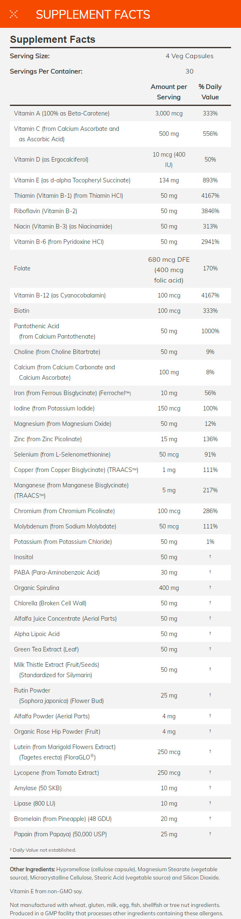Click the Daily Value not established footnote
This screenshot has width=241, height=919.
coord(43,850)
